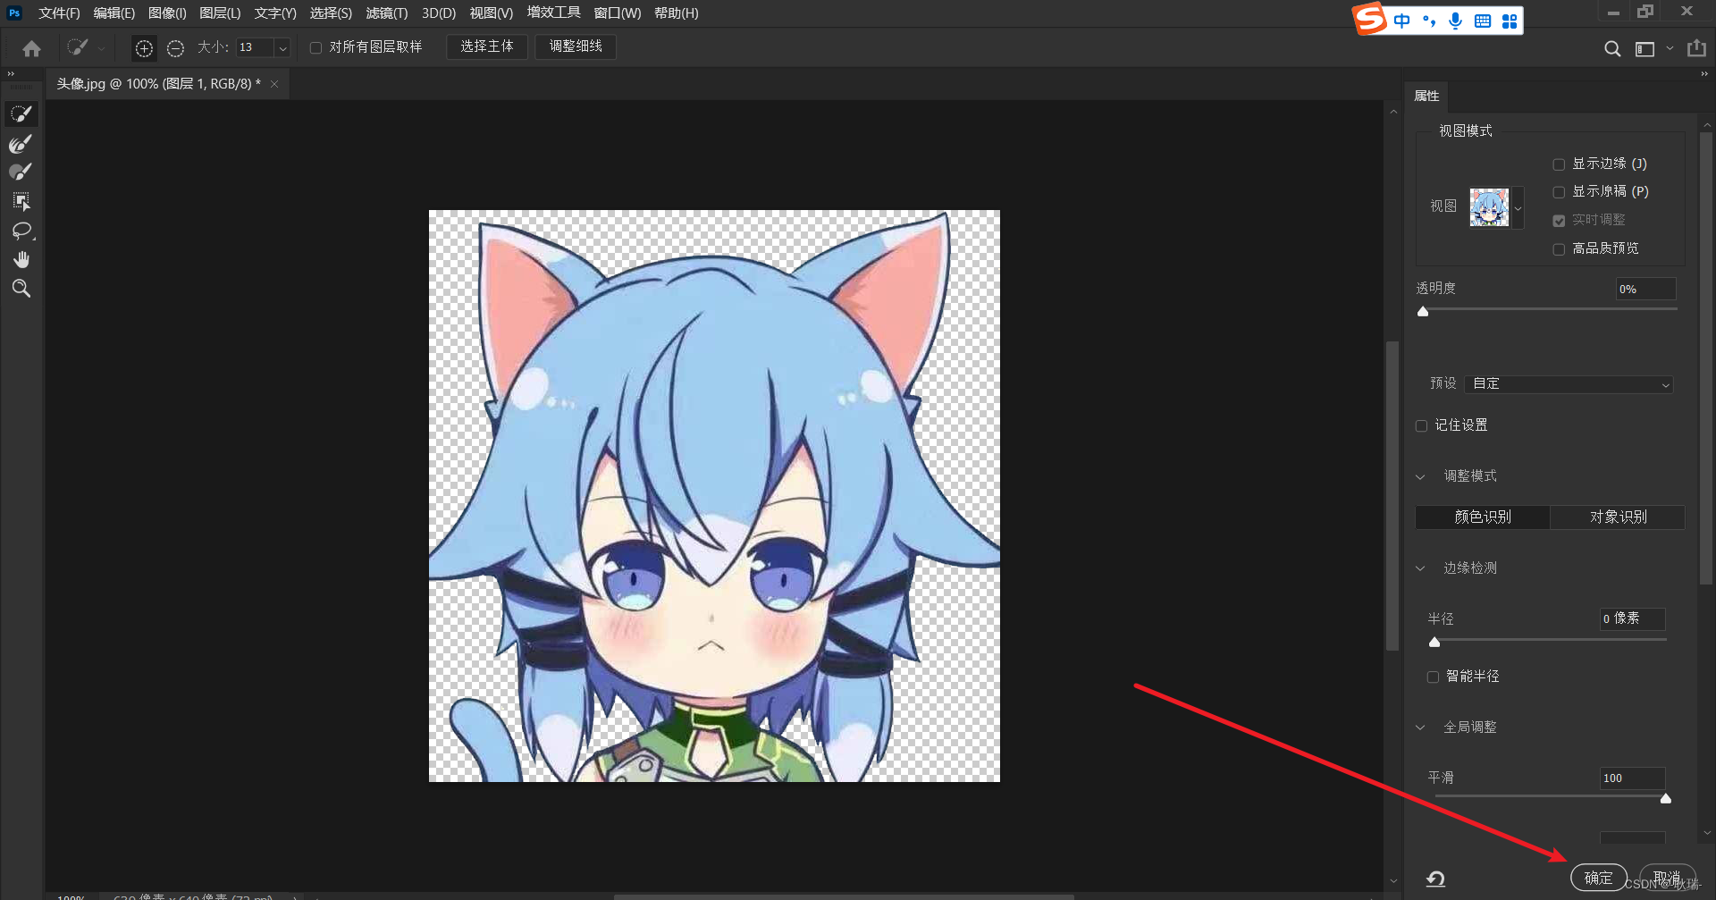Open the 视图 view mode dropdown
Screen dimensions: 1716x900
click(x=1518, y=207)
